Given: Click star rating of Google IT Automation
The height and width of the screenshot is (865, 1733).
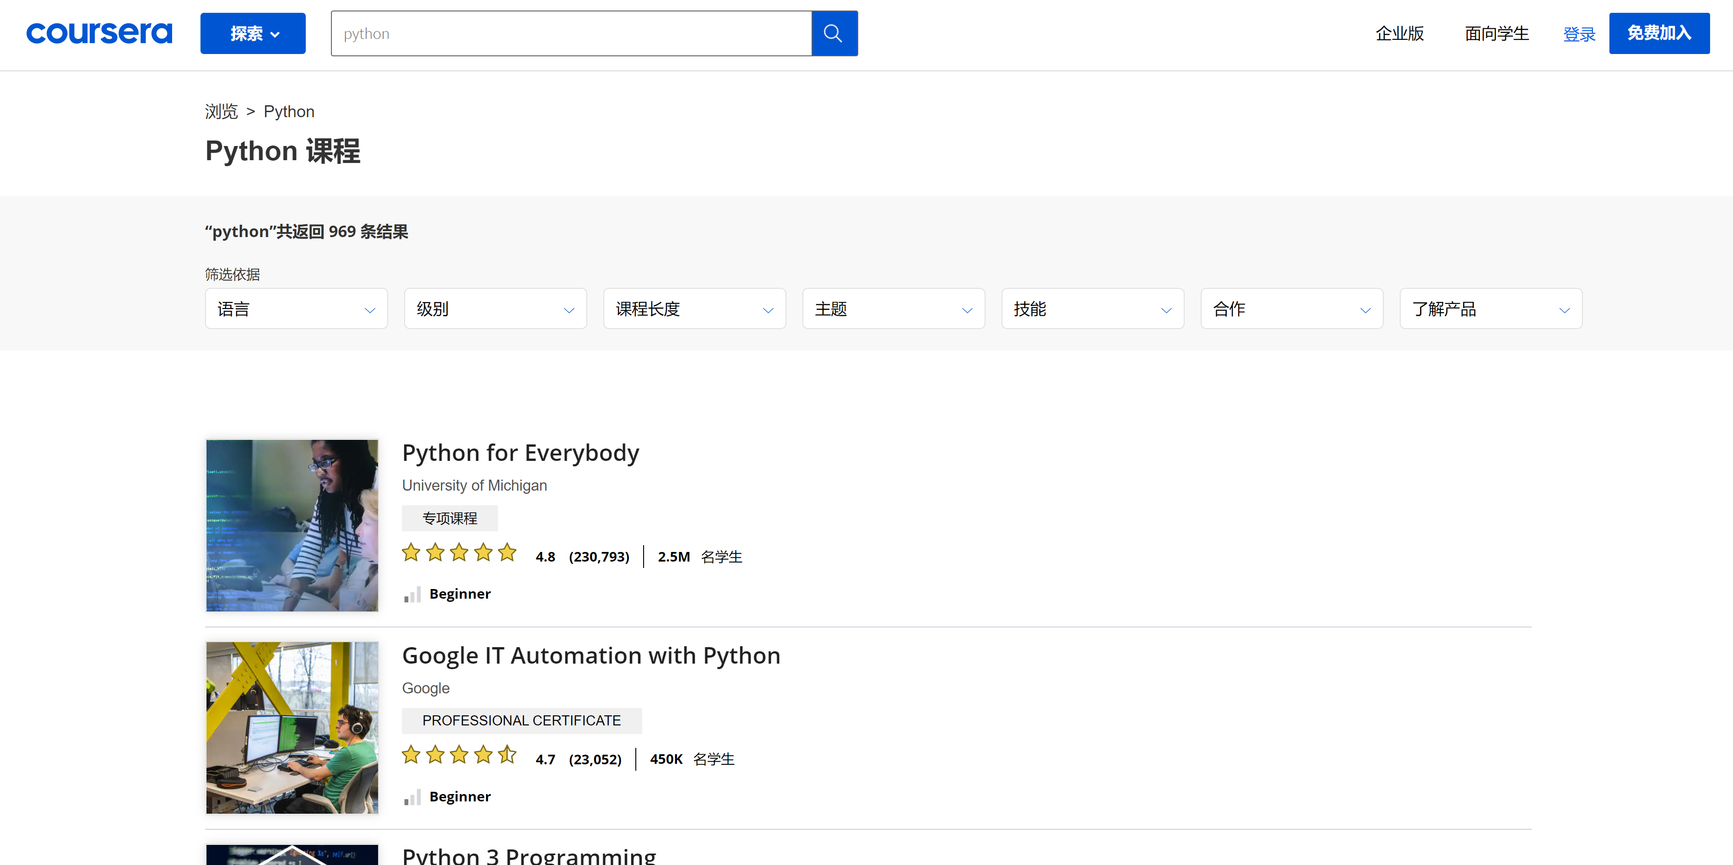Looking at the screenshot, I should pos(459,755).
